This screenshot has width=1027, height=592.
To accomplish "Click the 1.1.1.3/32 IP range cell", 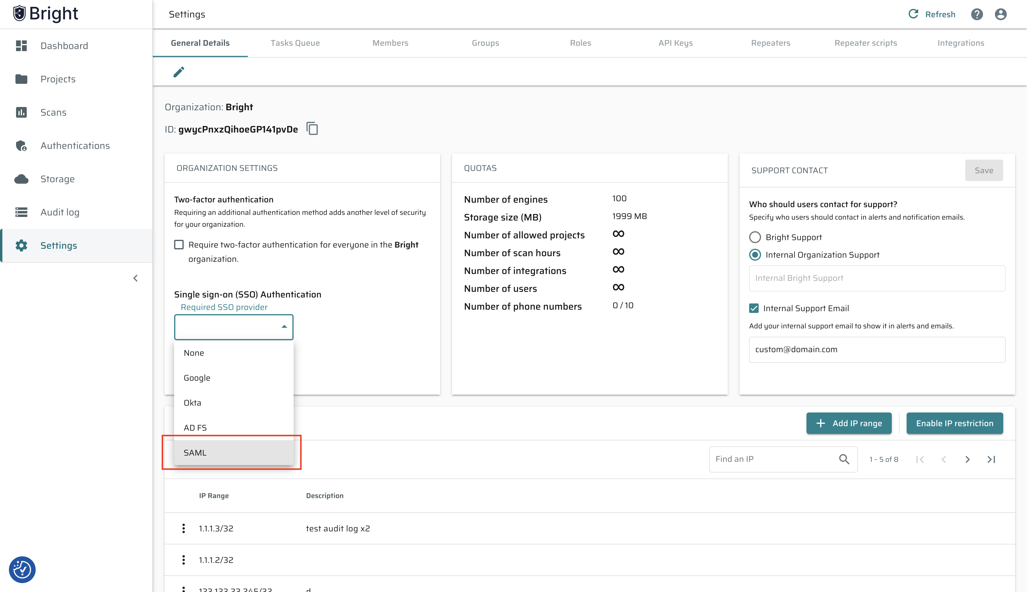I will 216,529.
